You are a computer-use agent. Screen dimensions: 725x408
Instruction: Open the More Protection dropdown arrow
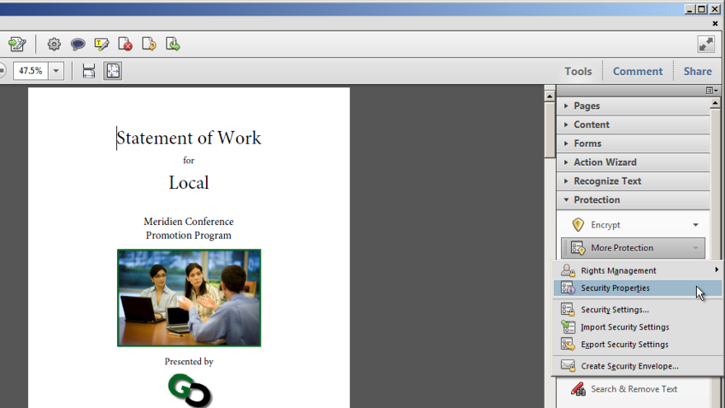(x=695, y=248)
